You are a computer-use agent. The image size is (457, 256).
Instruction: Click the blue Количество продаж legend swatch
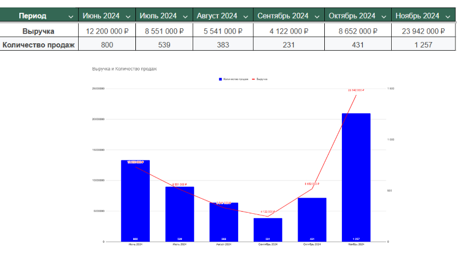click(220, 79)
